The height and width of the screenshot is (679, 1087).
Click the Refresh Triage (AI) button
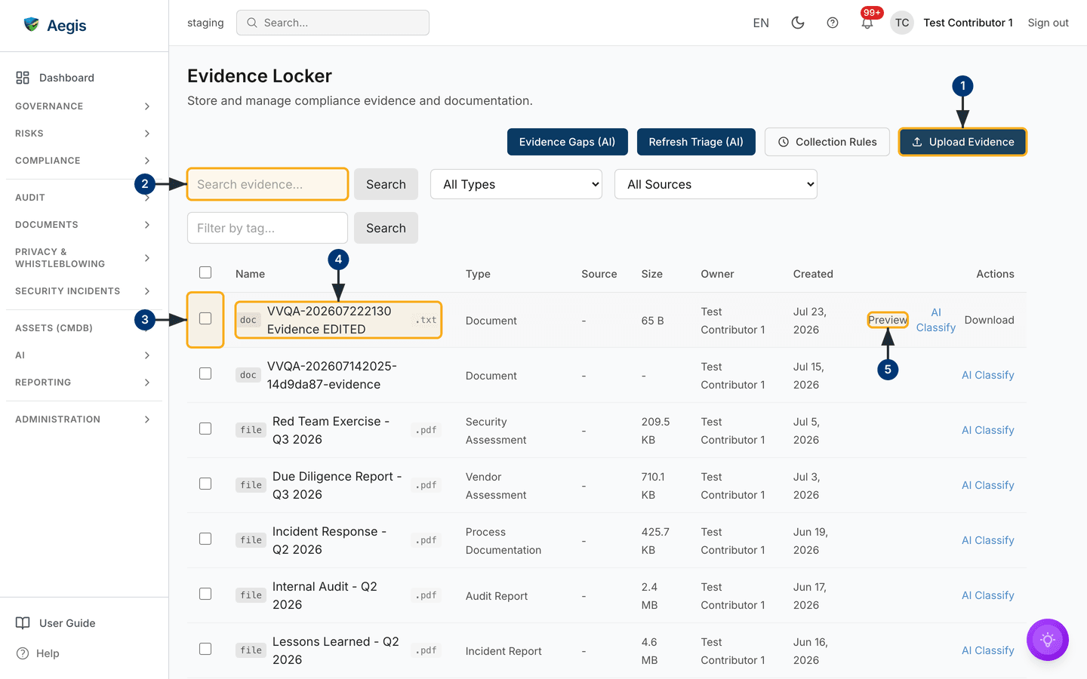click(696, 142)
